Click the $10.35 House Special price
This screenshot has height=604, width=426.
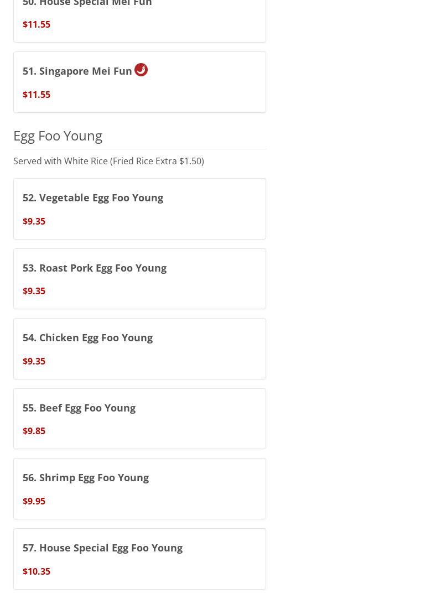tap(37, 571)
